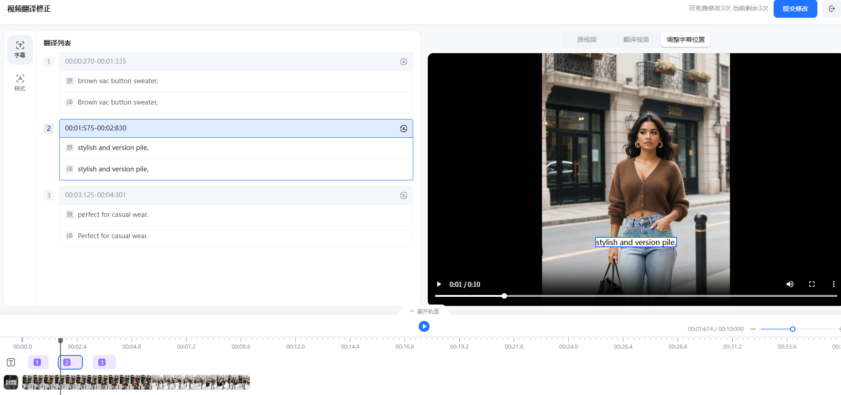Switch to the 翻译视频 tab
This screenshot has height=395, width=841.
[636, 40]
